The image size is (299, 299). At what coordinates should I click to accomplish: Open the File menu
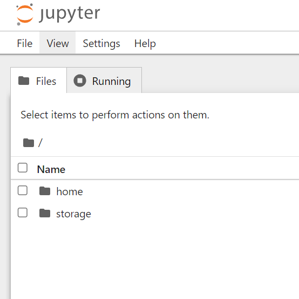point(25,43)
